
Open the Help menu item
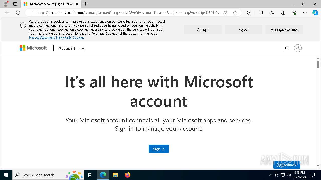pos(83,48)
